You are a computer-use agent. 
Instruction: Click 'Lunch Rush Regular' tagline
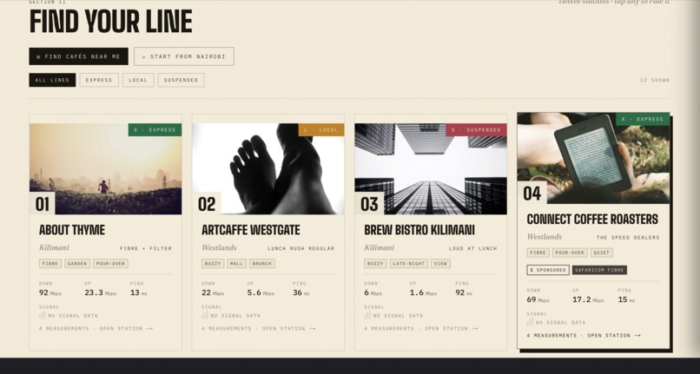pos(300,248)
